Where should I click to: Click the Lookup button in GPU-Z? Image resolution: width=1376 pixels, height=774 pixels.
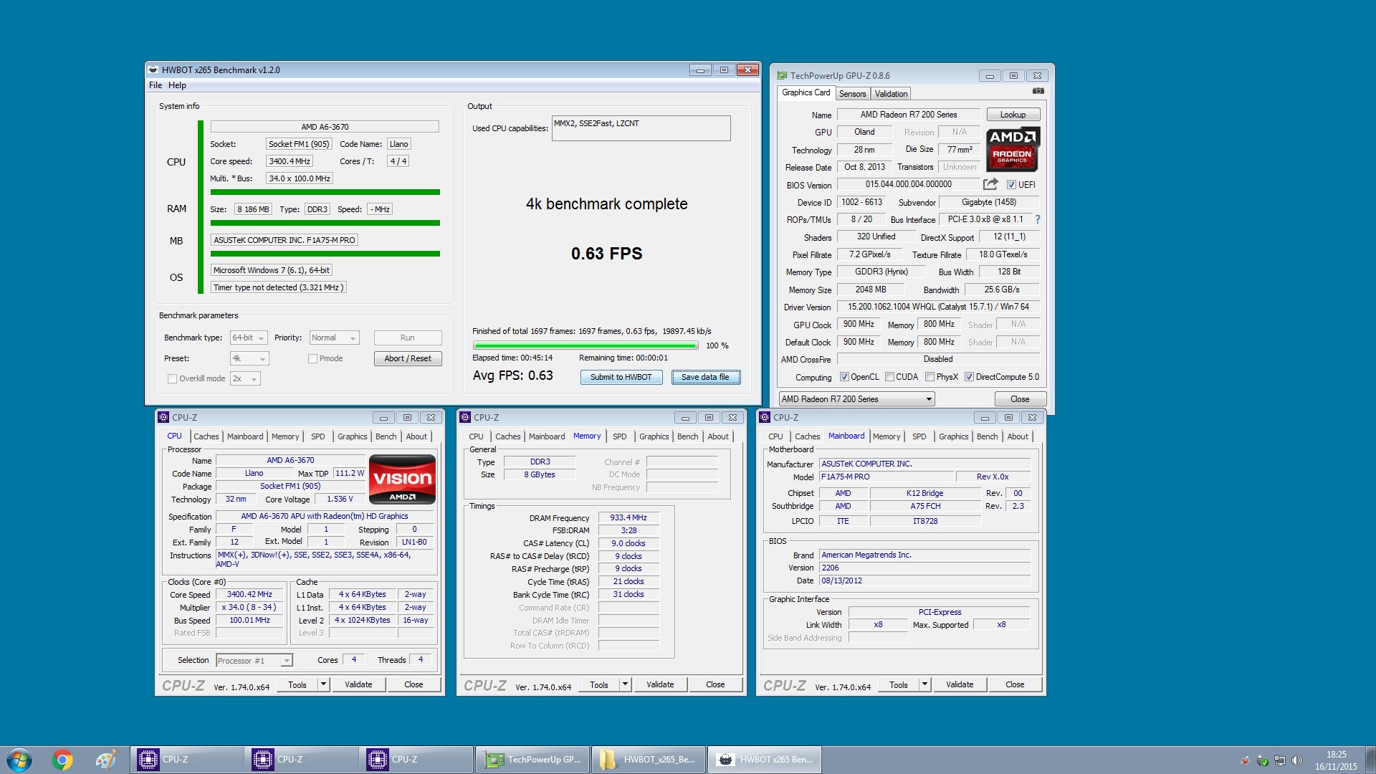pyautogui.click(x=1013, y=115)
